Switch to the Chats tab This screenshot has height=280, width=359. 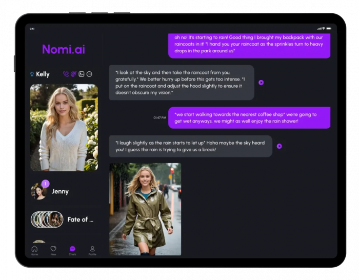point(73,250)
